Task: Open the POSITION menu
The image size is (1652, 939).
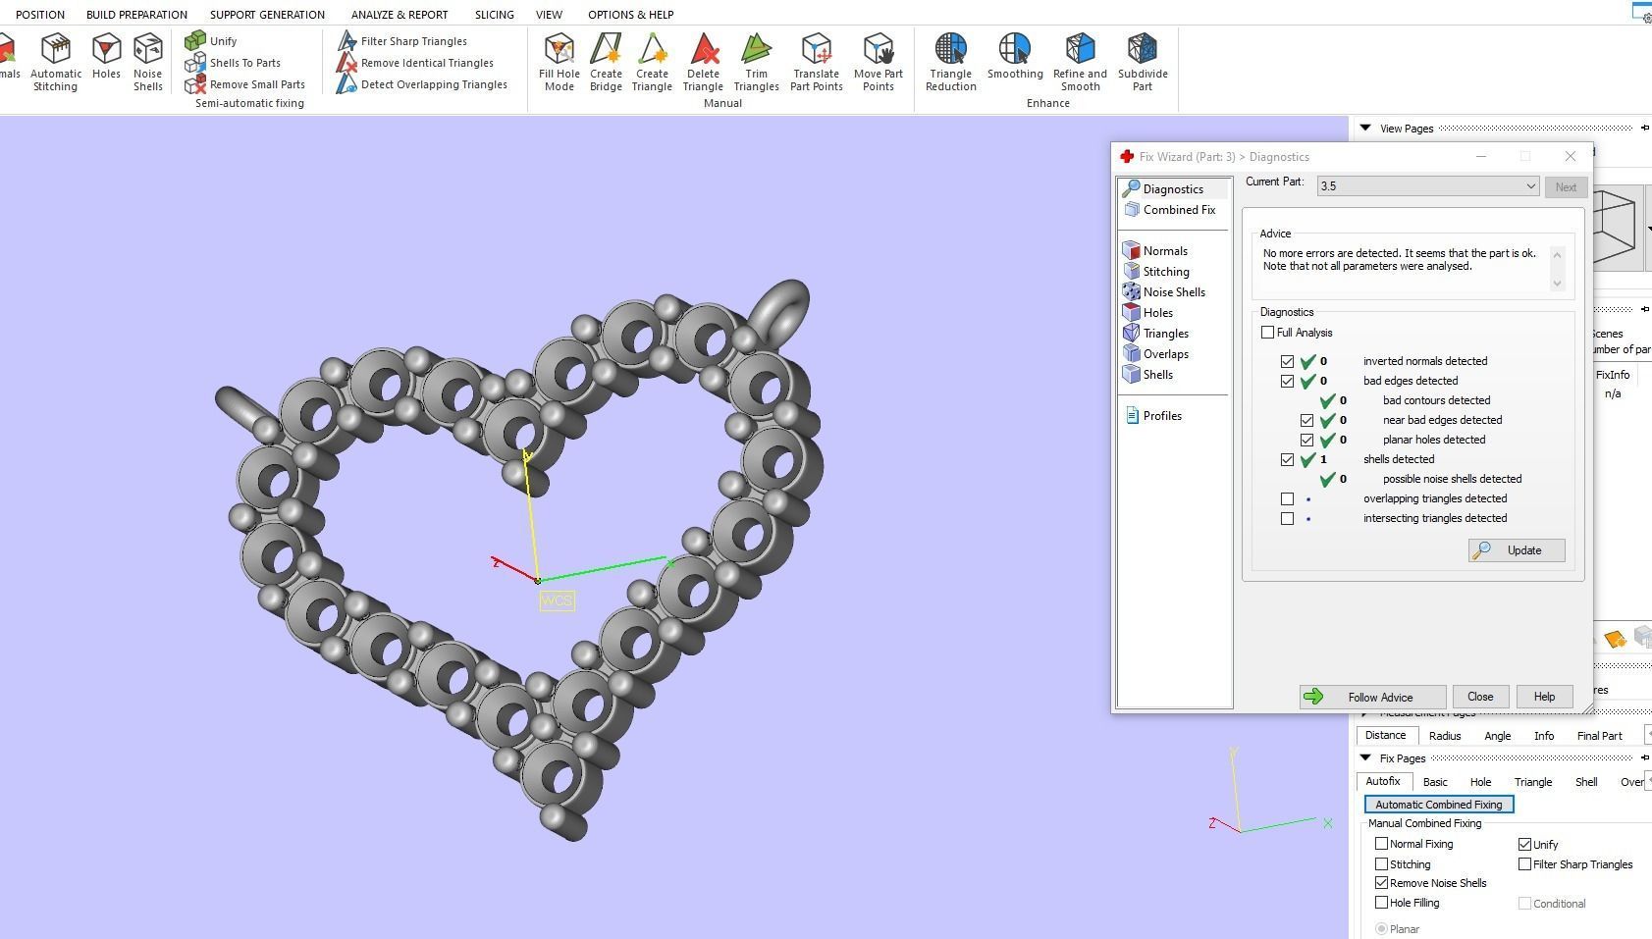Action: click(40, 14)
